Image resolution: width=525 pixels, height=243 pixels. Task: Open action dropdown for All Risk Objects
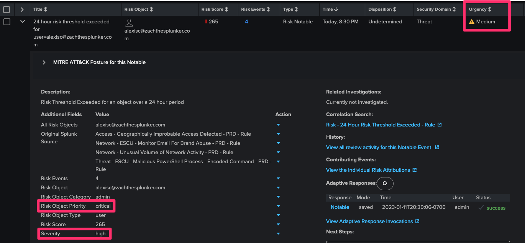coord(278,125)
